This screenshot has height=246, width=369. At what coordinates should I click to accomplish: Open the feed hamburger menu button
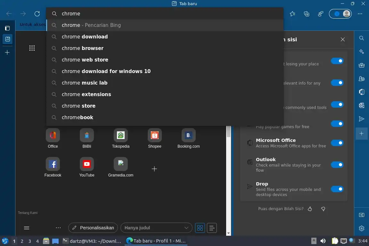point(27,228)
